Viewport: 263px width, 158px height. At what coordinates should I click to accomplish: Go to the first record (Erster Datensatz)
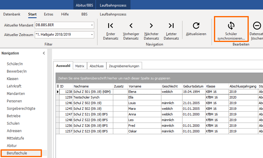[111, 26]
